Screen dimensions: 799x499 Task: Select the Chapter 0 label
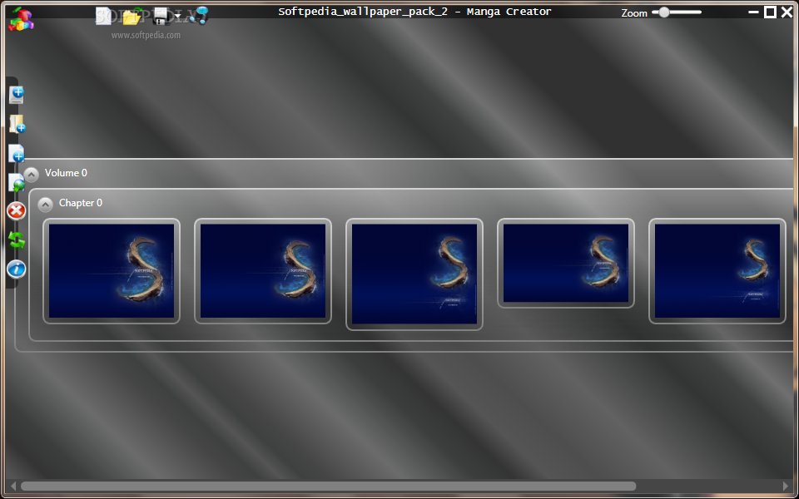tap(81, 203)
